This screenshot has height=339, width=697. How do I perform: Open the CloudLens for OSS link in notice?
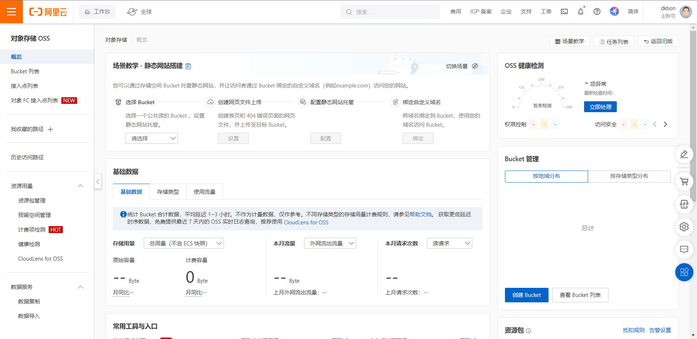click(306, 222)
